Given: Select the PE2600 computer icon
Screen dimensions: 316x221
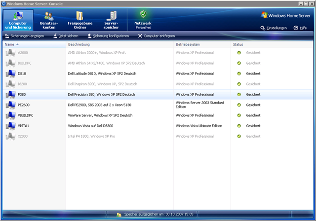Looking at the screenshot, I should (x=10, y=105).
